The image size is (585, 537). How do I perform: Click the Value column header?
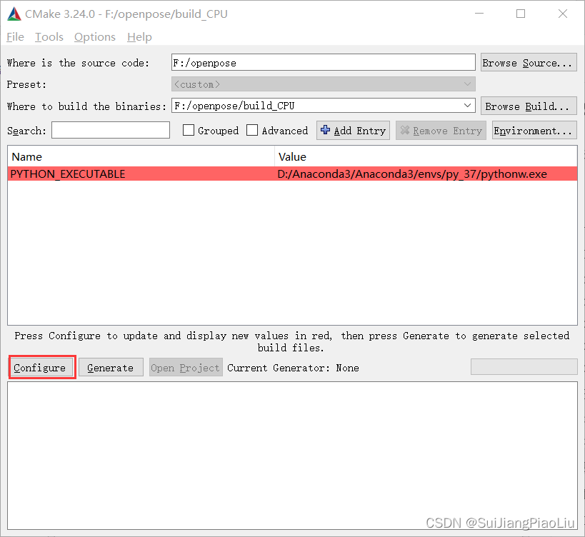[426, 156]
